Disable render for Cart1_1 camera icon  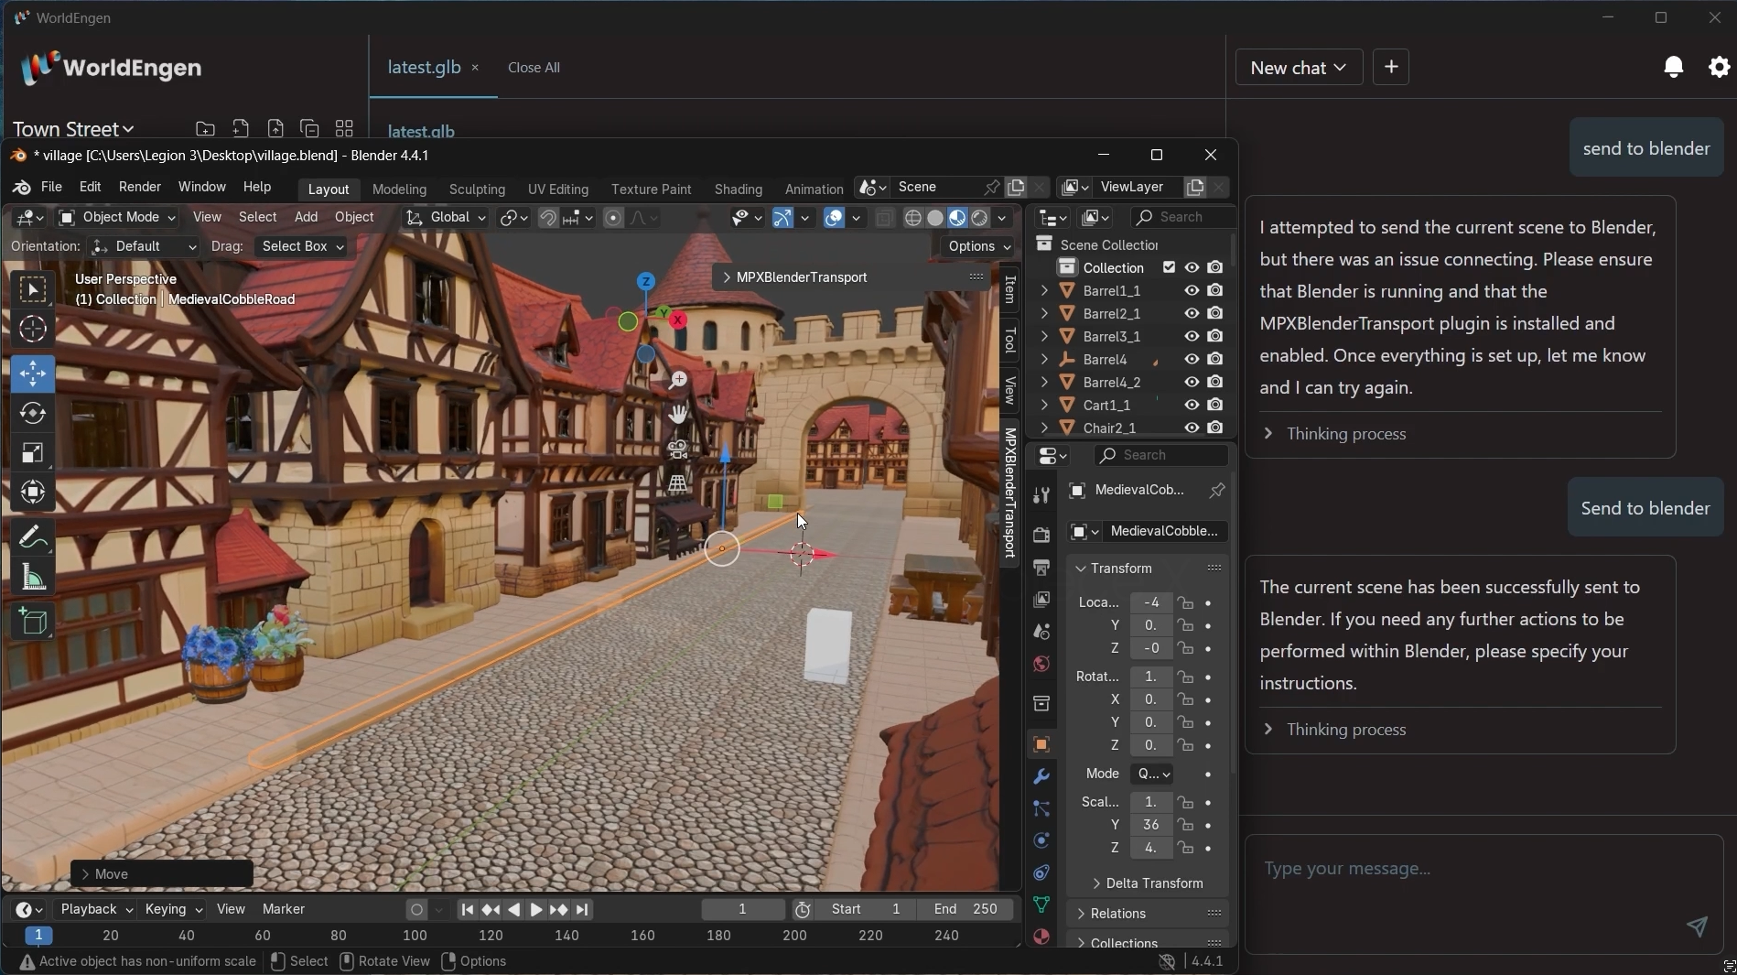pos(1215,406)
